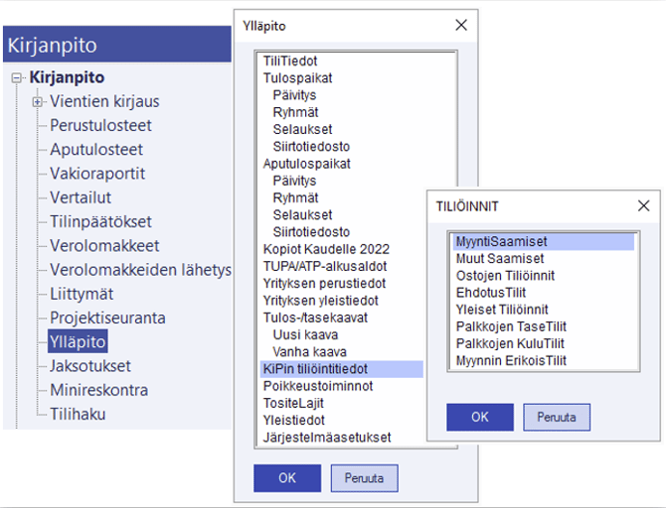The image size is (666, 508).
Task: Open Minireskontra from the tree
Action: 99,390
